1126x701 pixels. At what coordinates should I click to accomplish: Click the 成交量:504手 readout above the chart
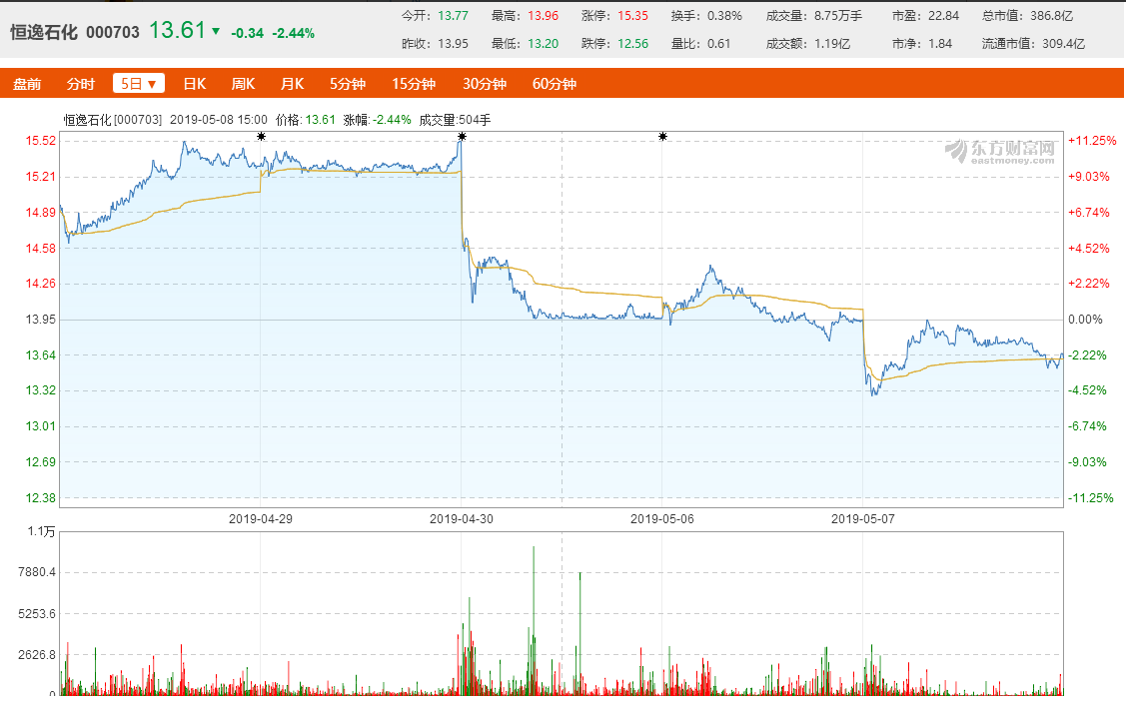pyautogui.click(x=455, y=120)
